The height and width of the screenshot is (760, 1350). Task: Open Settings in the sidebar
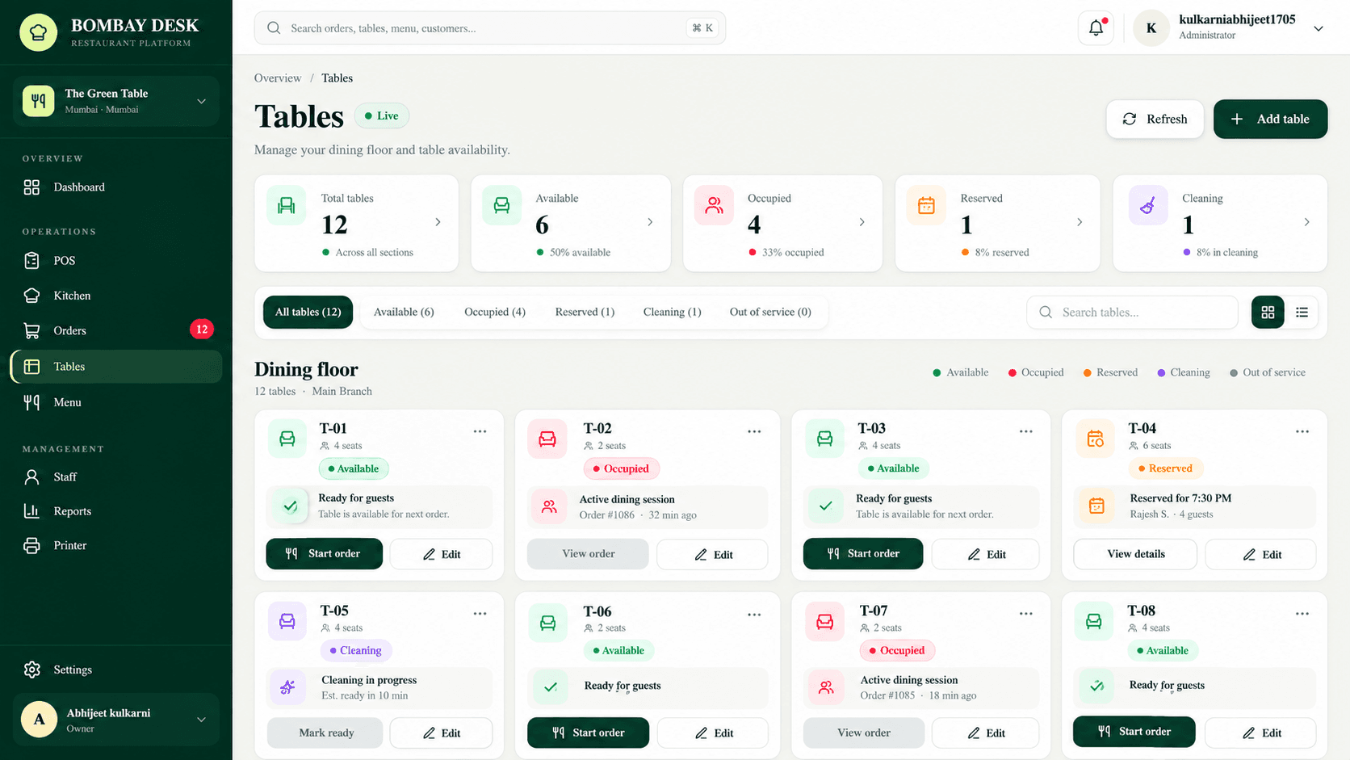116,670
